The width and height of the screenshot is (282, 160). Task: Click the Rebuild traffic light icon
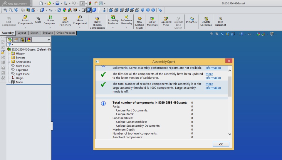(x=90, y=4)
